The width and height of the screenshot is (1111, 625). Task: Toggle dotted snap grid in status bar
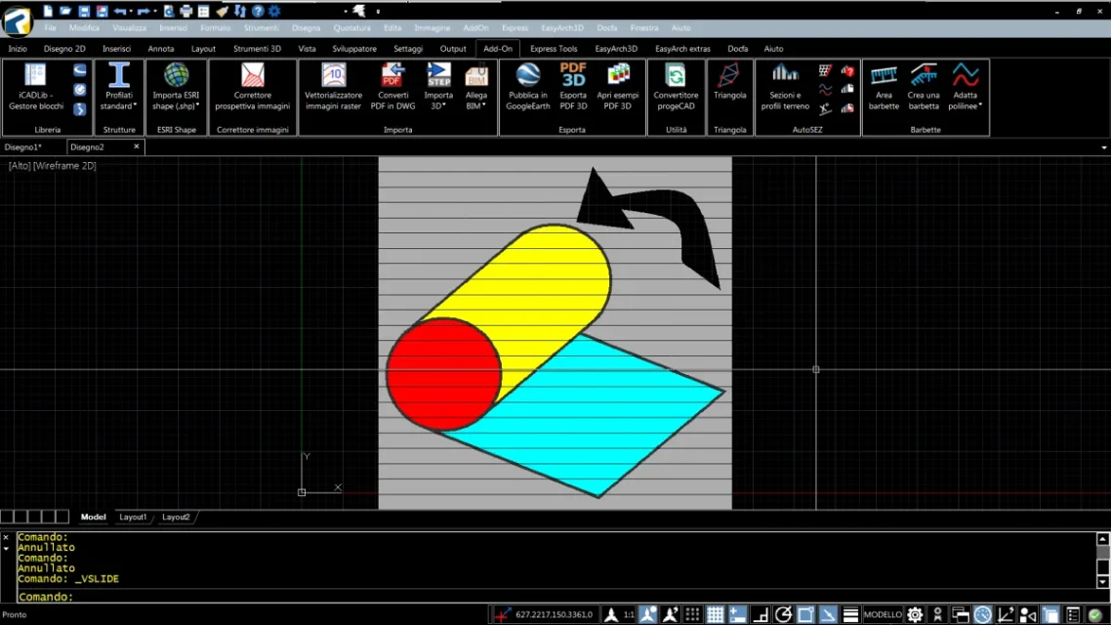(692, 614)
